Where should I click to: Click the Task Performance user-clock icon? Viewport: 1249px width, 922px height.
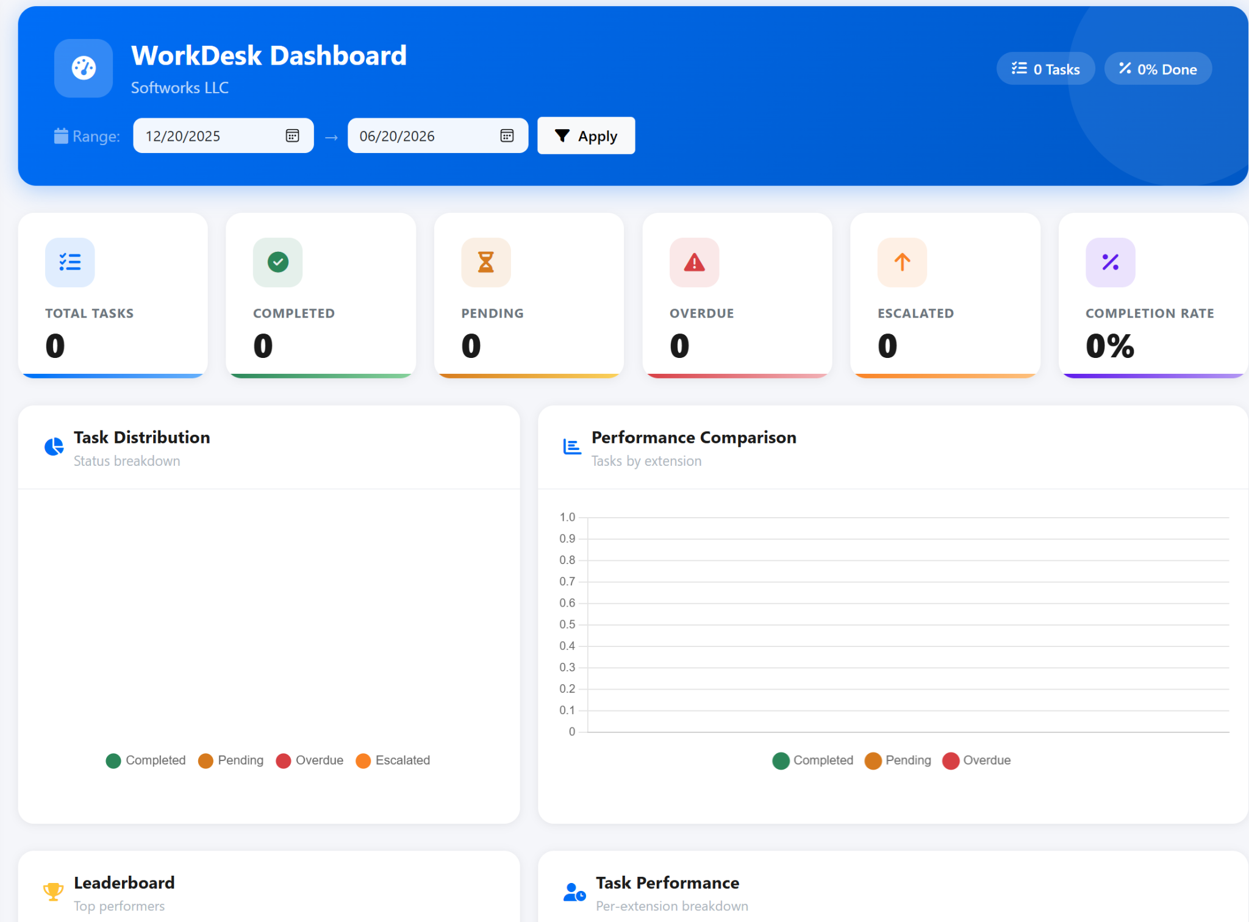point(574,892)
